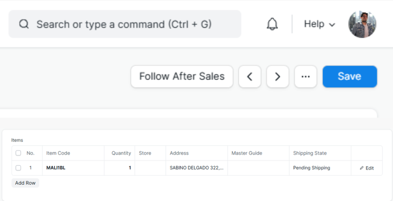393x201 pixels.
Task: Click the empty Master Guide cell
Action: 258,168
